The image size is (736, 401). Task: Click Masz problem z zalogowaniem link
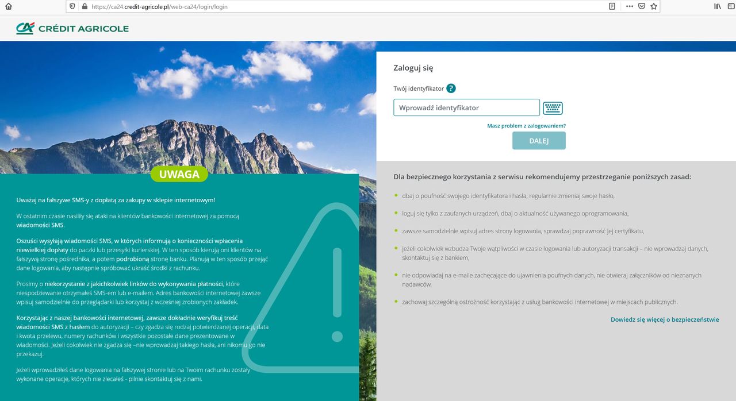pos(526,126)
